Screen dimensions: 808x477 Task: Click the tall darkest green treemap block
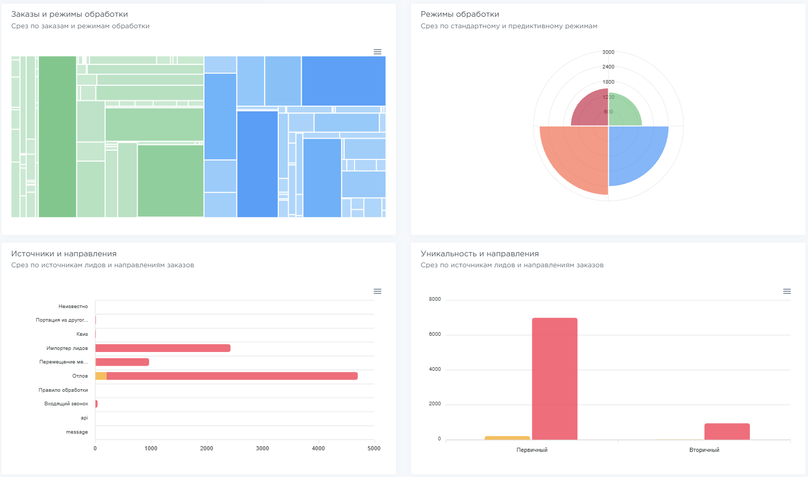pyautogui.click(x=58, y=137)
